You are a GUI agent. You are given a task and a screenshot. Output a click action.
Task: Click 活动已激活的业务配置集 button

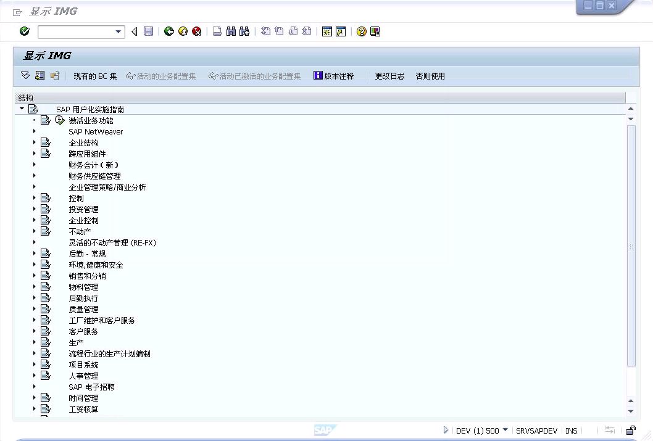click(254, 76)
